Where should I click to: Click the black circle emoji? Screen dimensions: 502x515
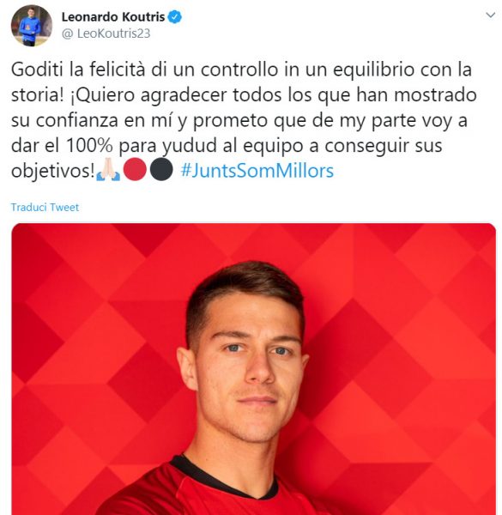(x=161, y=169)
